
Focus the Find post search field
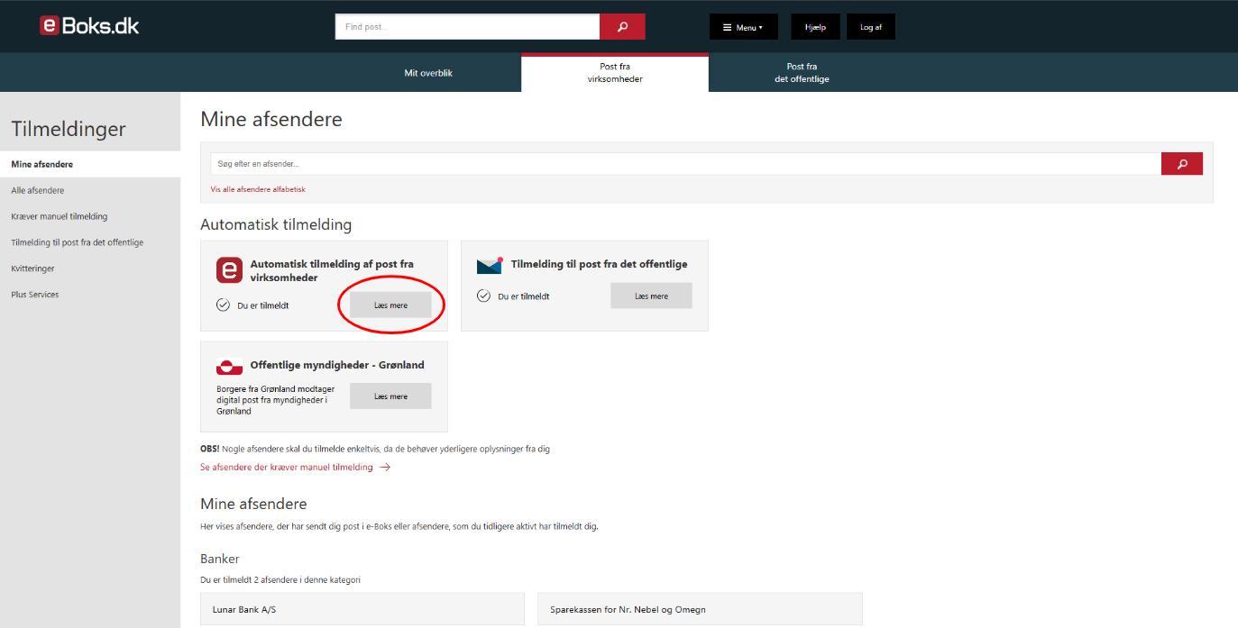point(467,27)
